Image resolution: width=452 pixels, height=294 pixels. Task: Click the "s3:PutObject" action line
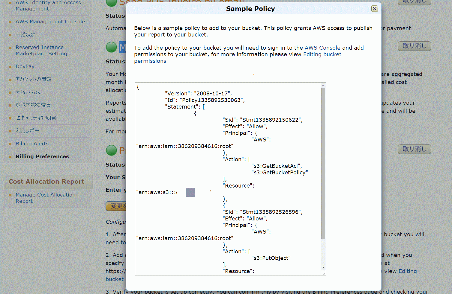[271, 258]
